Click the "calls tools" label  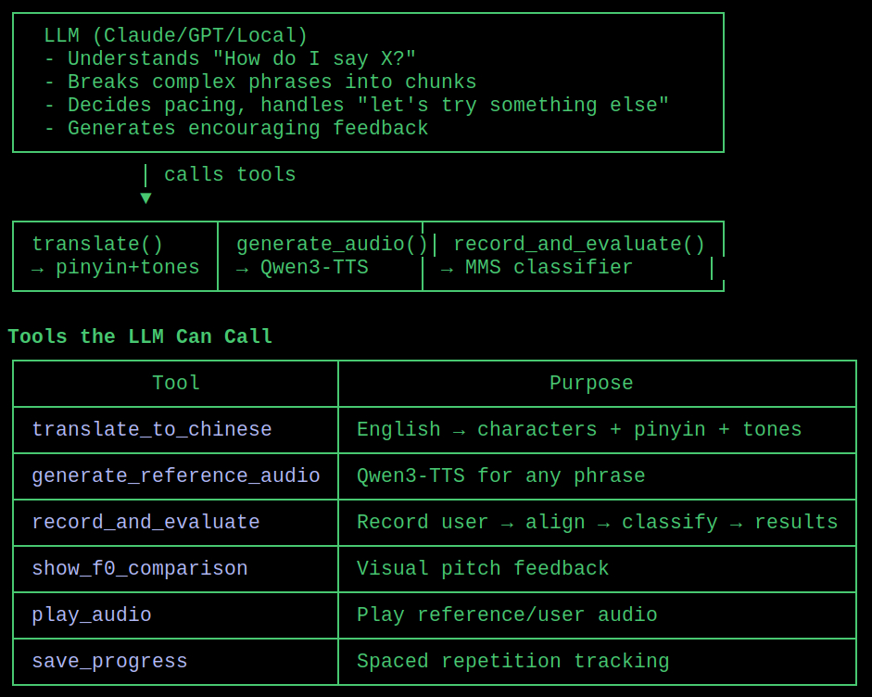point(230,175)
